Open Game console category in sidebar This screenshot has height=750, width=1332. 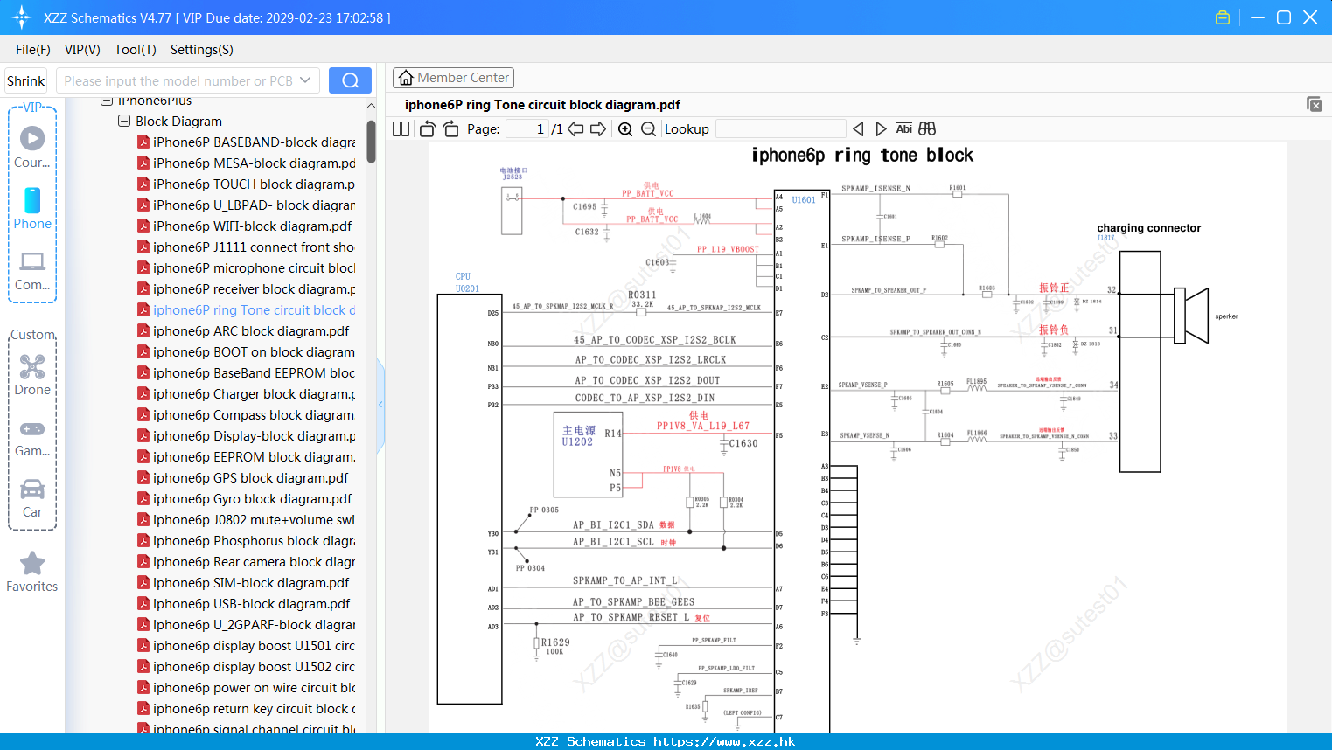pyautogui.click(x=32, y=438)
